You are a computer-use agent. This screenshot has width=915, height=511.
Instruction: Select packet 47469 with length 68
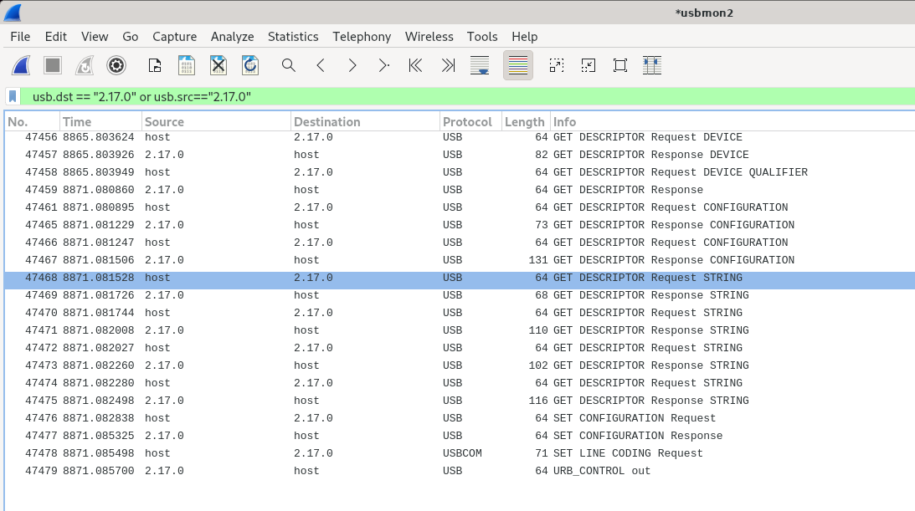[x=460, y=295]
